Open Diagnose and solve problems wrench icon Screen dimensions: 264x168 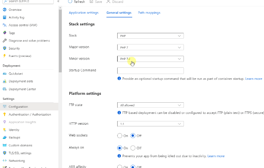[x=5, y=40]
